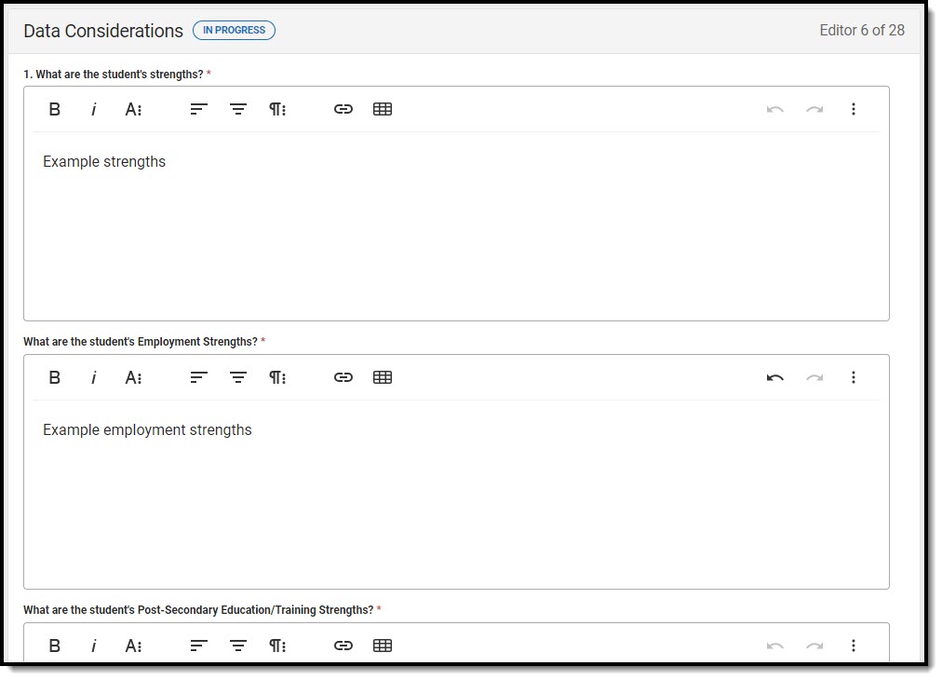Open more options in student's strengths editor
Image resolution: width=942 pixels, height=680 pixels.
click(x=853, y=109)
